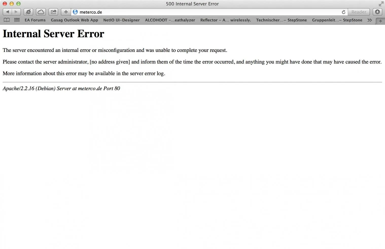This screenshot has height=249, width=385.
Task: Open NetIO UI-Designer bookmark
Action: 121,20
